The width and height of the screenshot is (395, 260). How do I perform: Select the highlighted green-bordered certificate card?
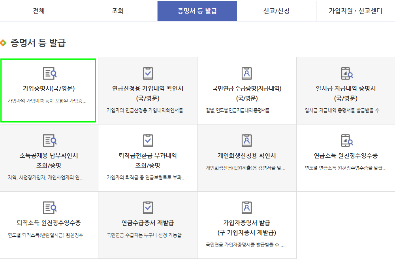[x=48, y=90]
